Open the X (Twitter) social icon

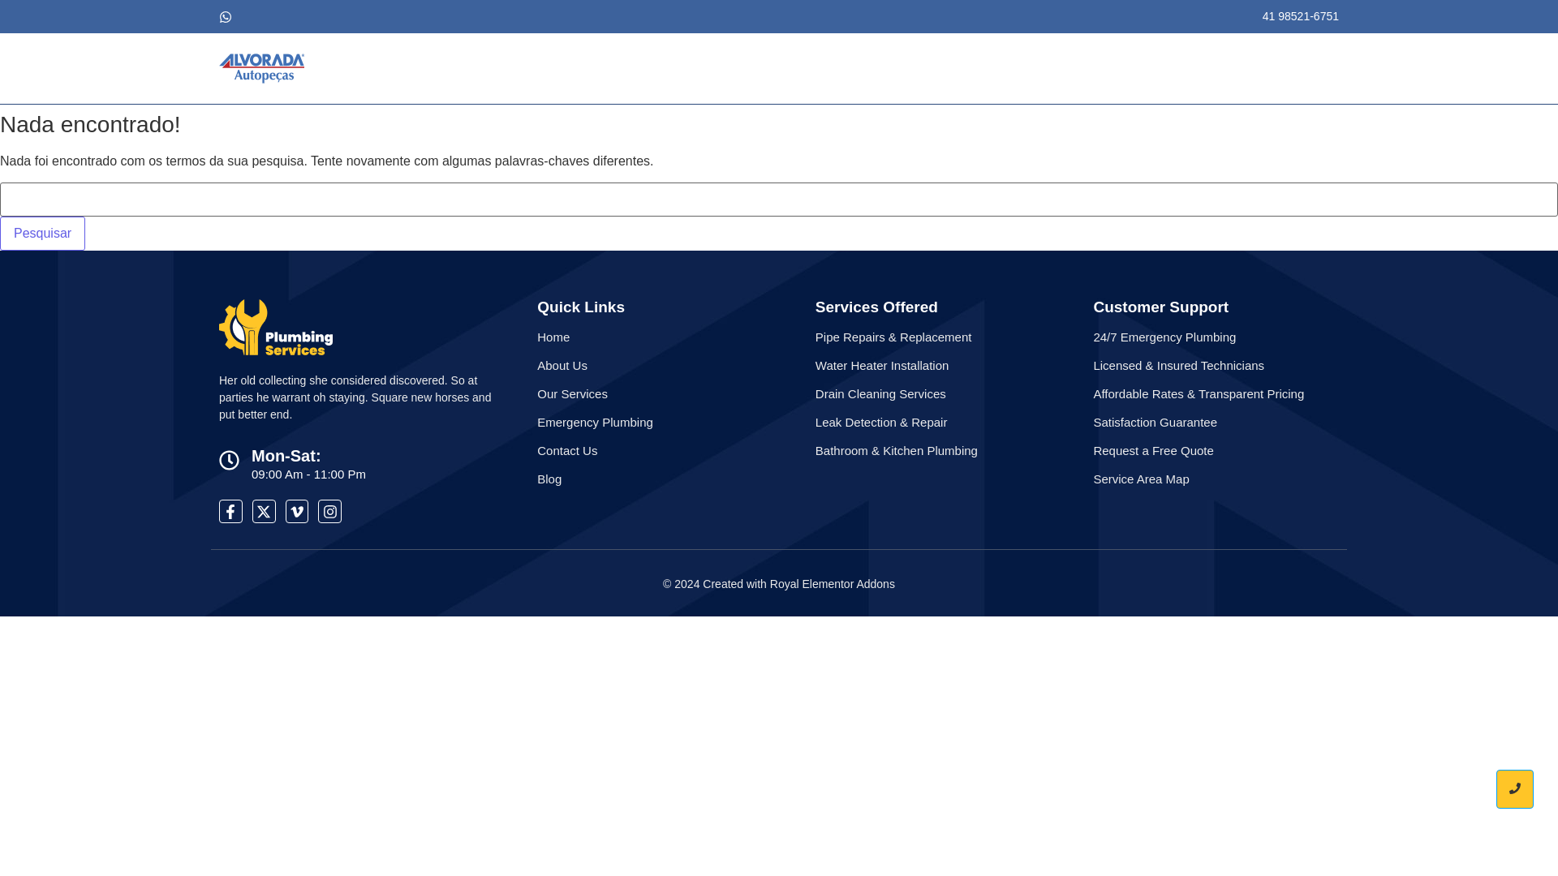coord(264,511)
